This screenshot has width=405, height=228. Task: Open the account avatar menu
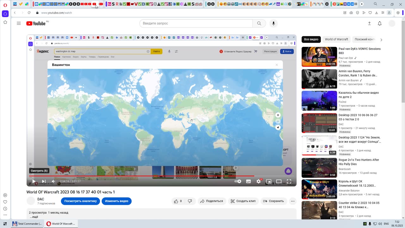[x=392, y=23]
